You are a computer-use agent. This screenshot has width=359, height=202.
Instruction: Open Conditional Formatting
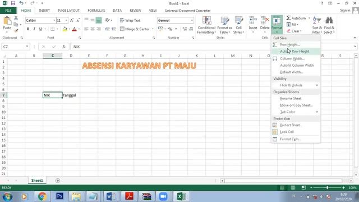click(x=206, y=25)
